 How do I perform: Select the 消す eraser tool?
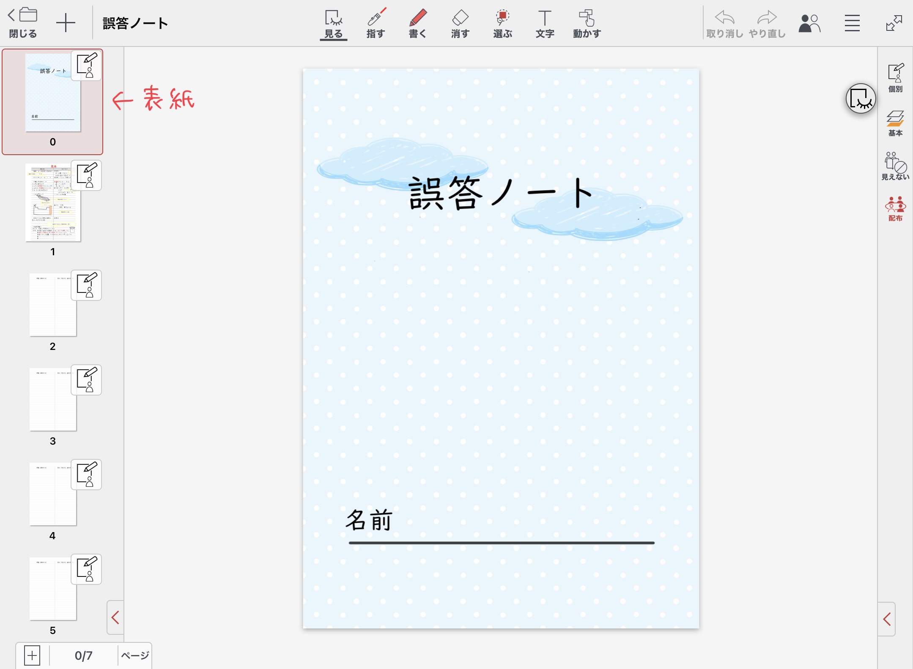point(460,23)
